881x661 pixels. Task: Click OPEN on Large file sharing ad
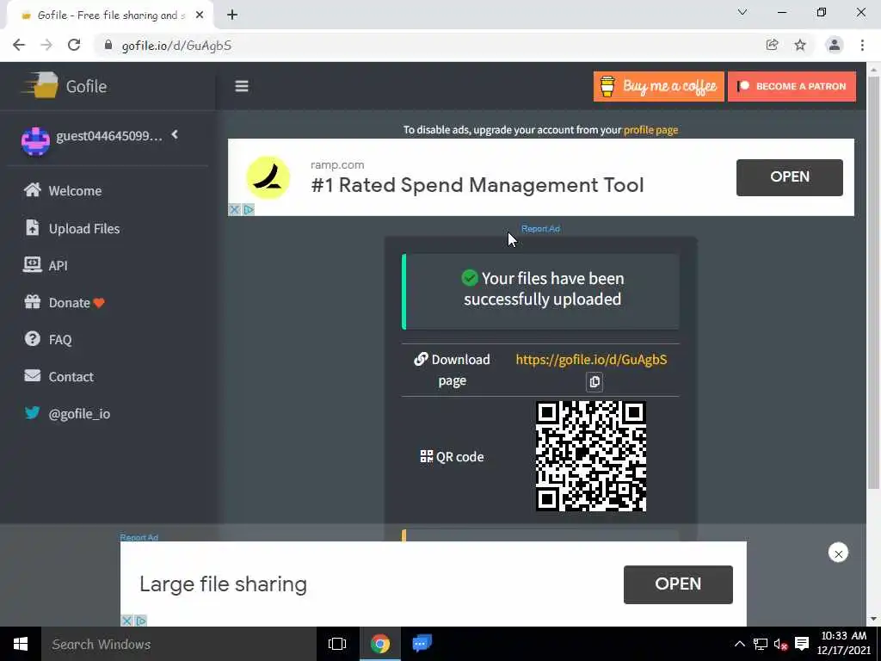[678, 584]
